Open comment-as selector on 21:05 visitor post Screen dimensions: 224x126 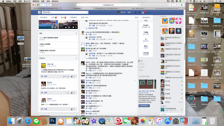click(73, 93)
